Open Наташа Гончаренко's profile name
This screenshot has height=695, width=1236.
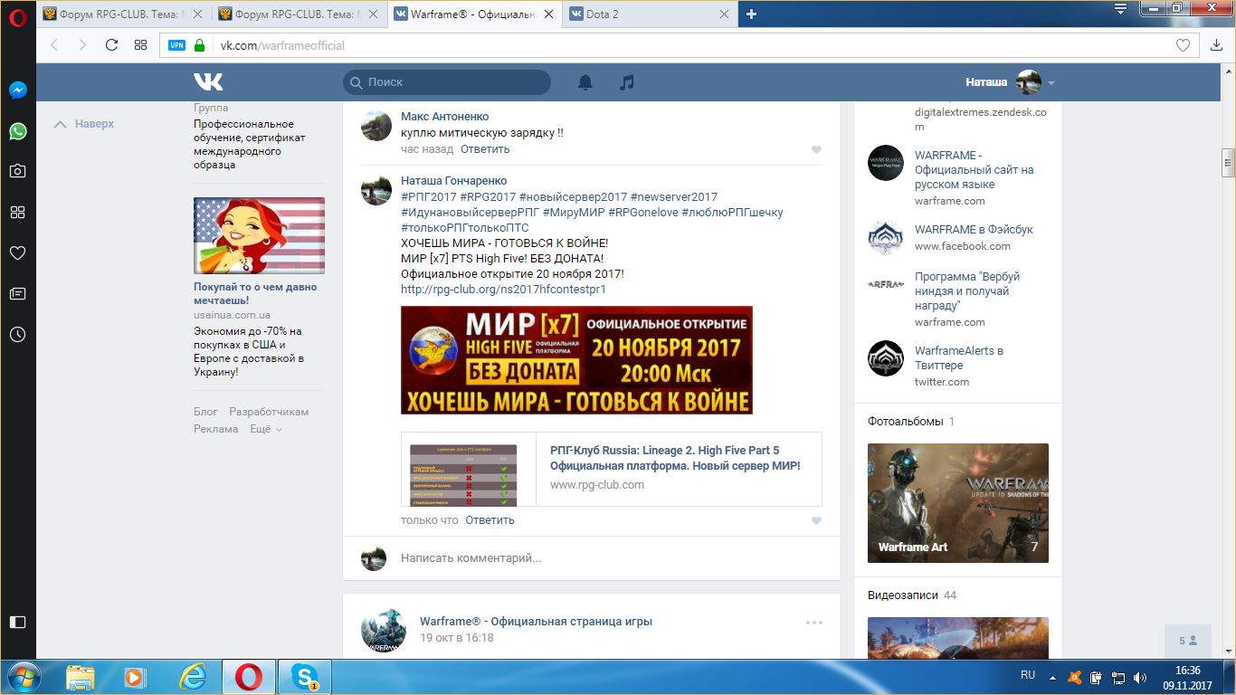[453, 181]
